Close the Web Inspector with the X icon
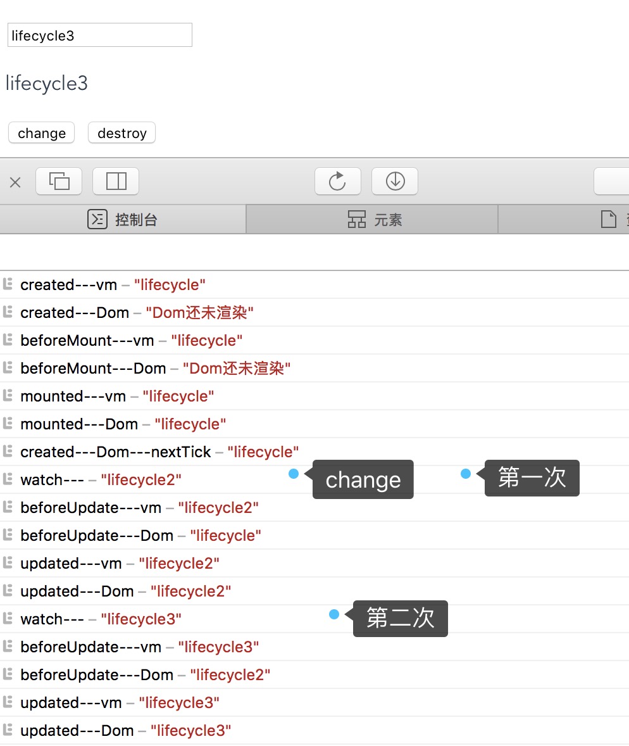Viewport: 629px width, 746px height. 15,182
